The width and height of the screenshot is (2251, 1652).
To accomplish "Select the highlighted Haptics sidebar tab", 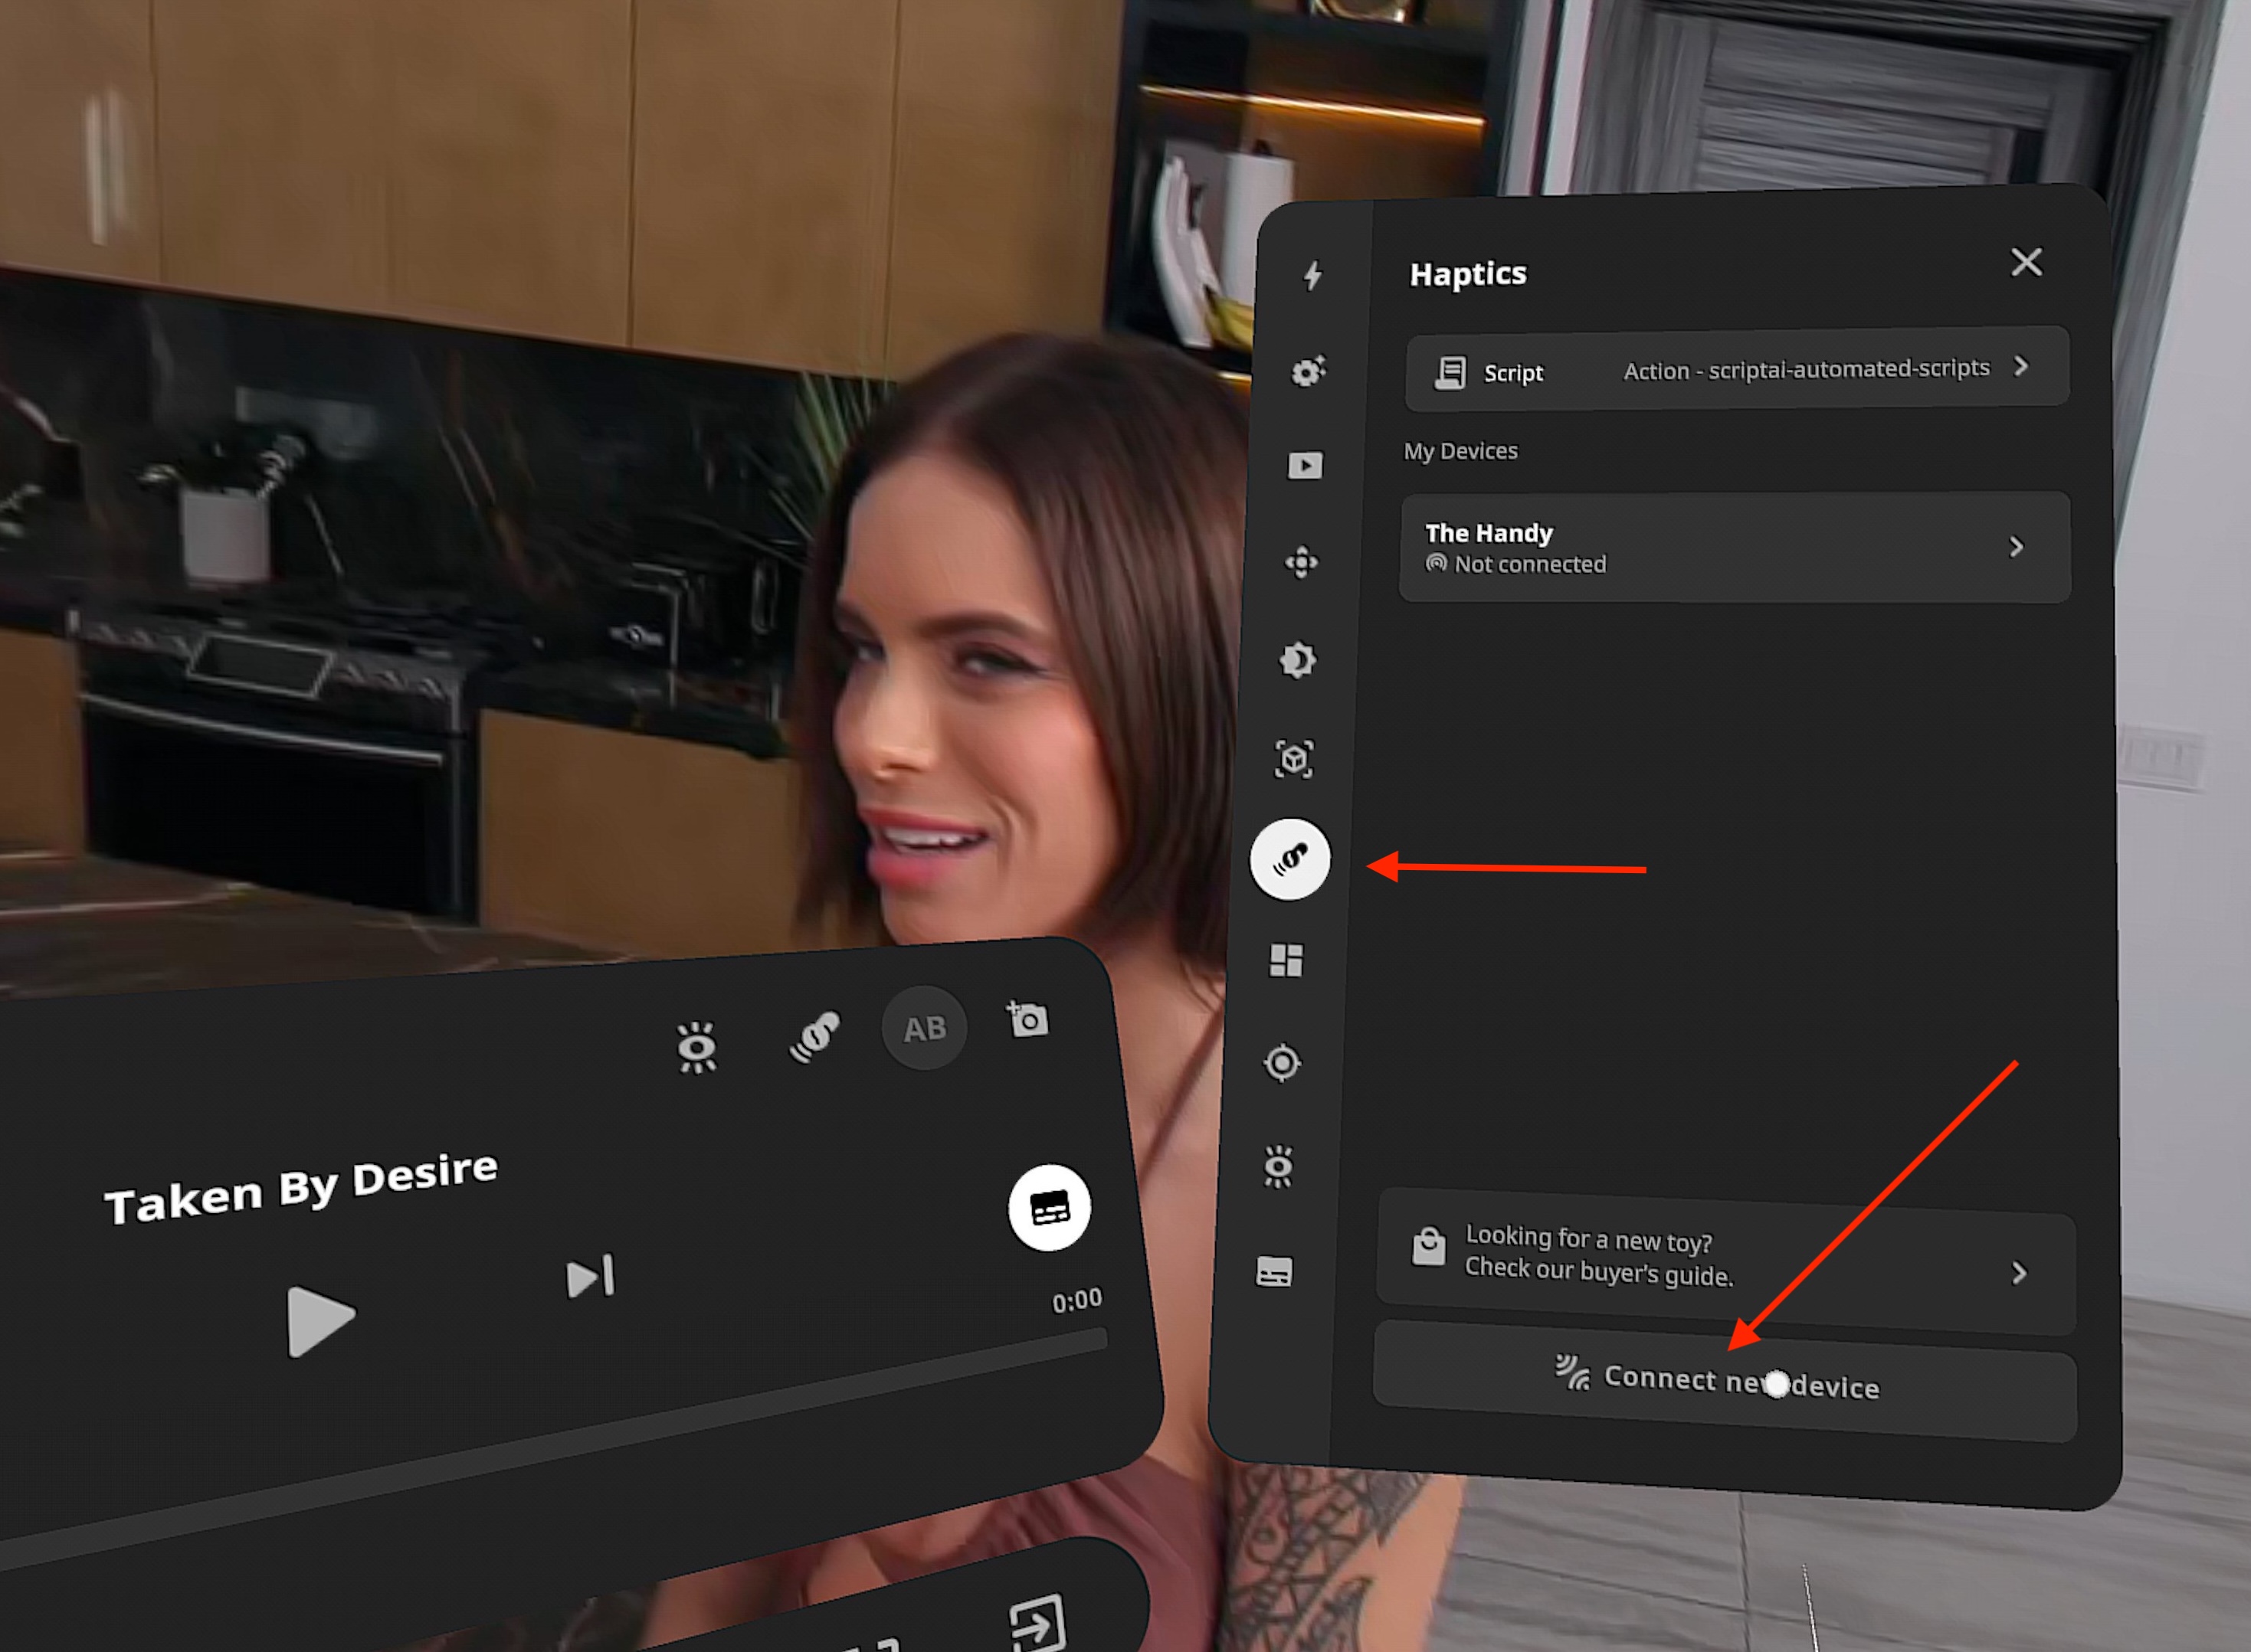I will coord(1289,859).
